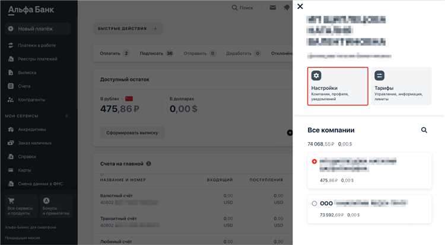Screen dimensions: 445x245
Task: Select the first company radio button
Action: click(314, 162)
